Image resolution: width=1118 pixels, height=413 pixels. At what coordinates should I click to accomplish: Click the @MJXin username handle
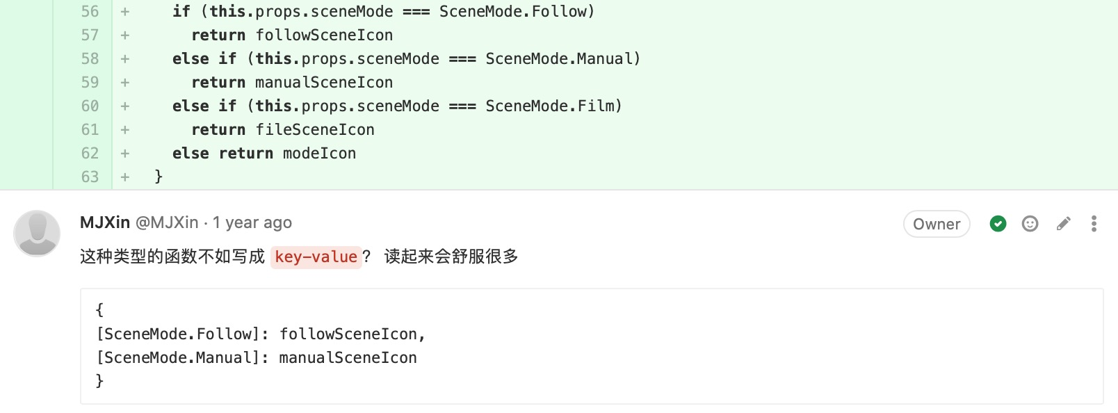pos(167,222)
